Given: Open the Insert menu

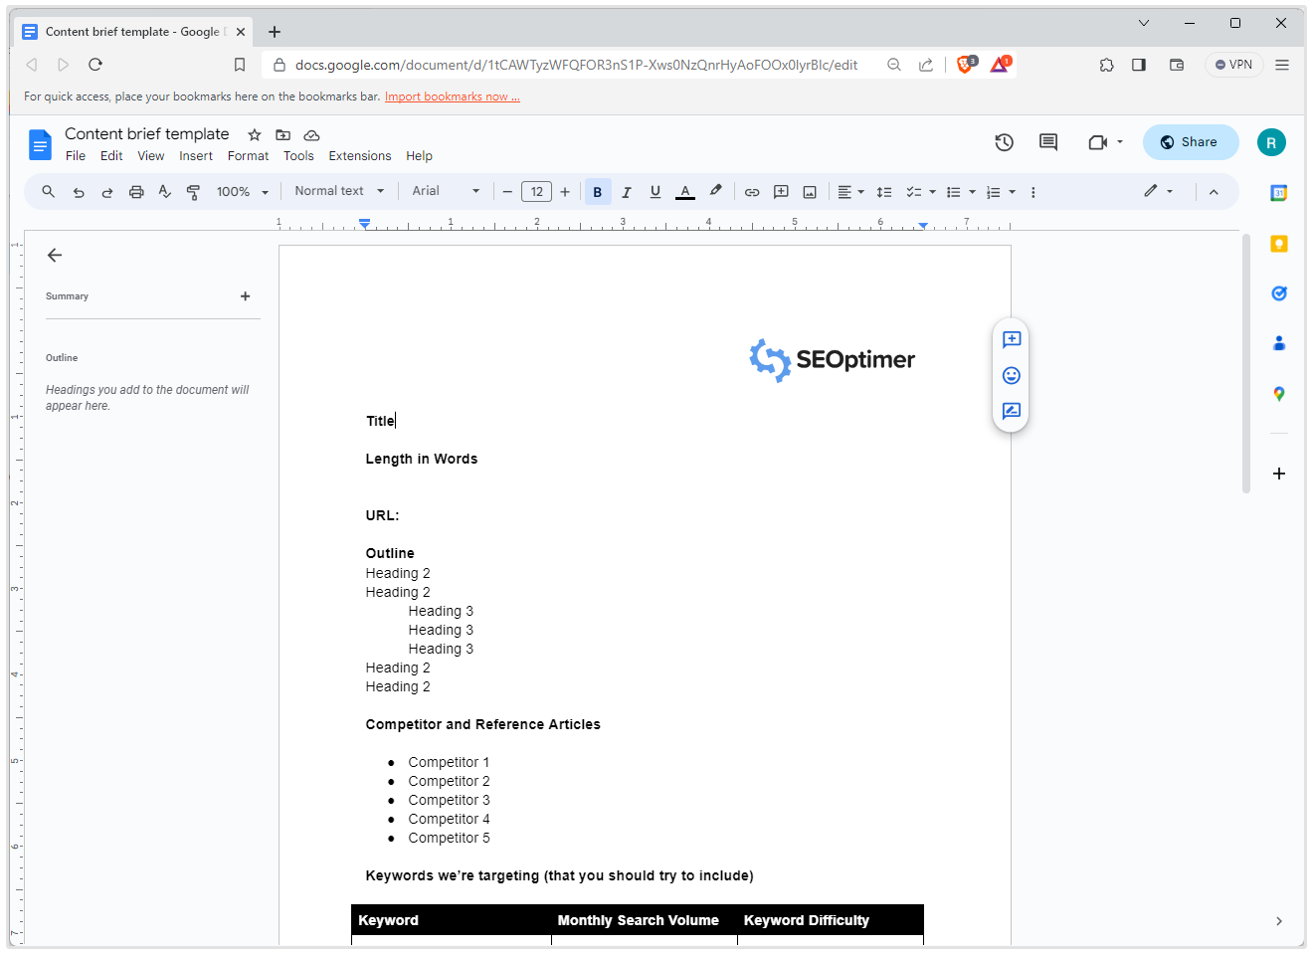Looking at the screenshot, I should (x=196, y=155).
